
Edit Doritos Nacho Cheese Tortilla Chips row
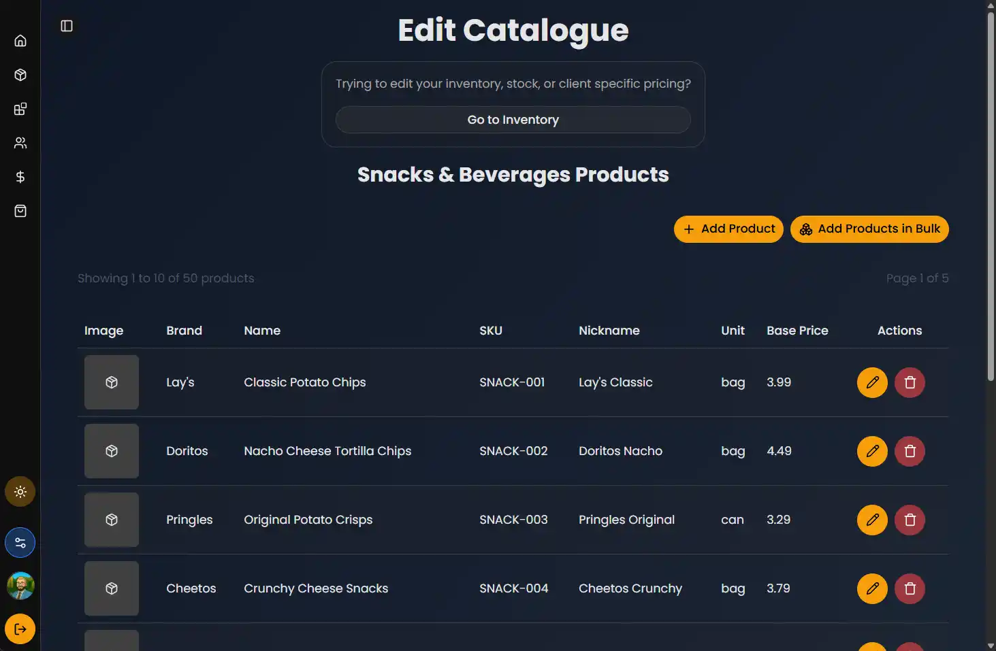[872, 451]
